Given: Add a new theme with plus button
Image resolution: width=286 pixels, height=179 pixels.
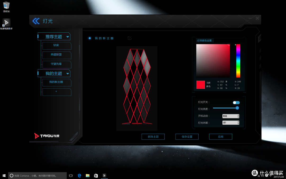Looking at the screenshot, I should (57, 92).
